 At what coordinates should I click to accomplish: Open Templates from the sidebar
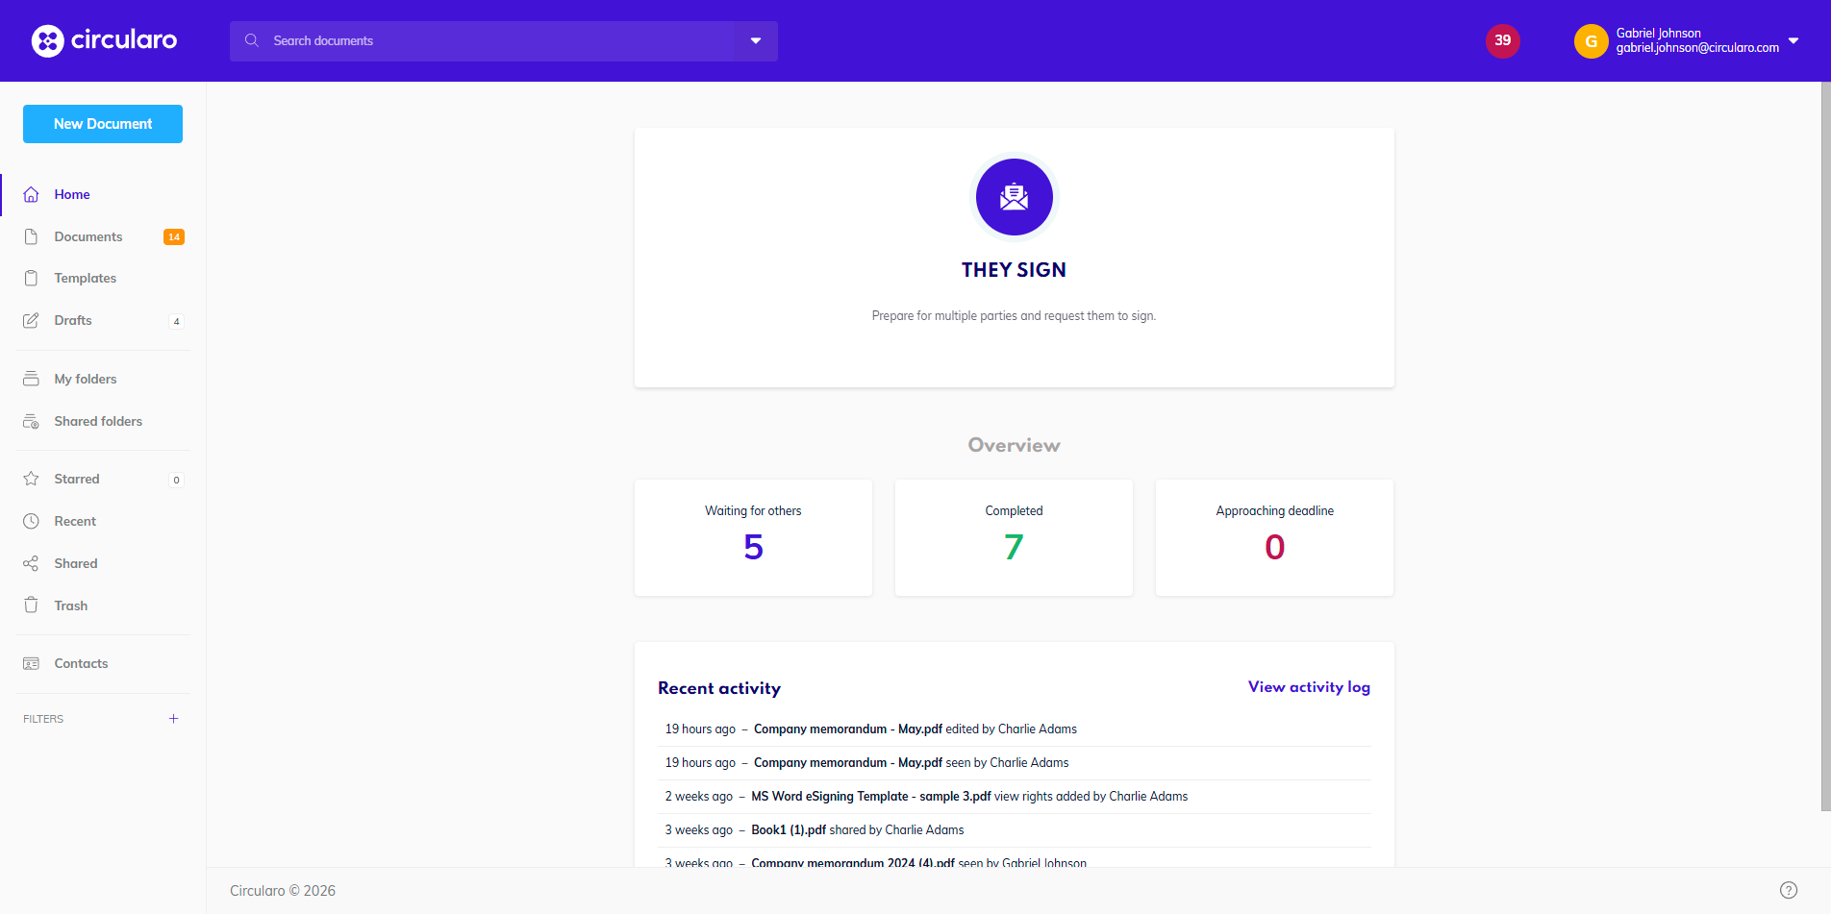[32, 278]
